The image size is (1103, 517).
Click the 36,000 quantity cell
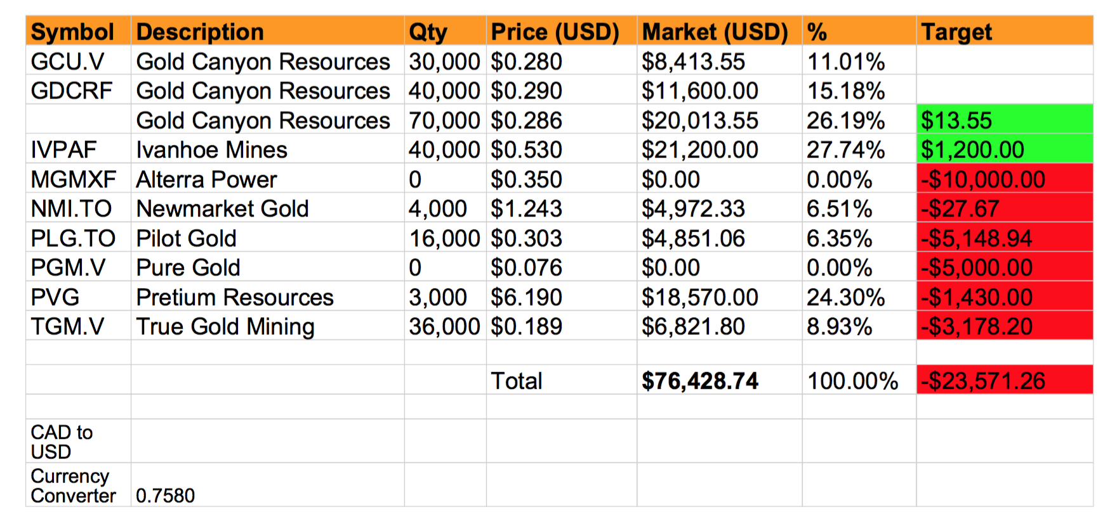pos(445,325)
